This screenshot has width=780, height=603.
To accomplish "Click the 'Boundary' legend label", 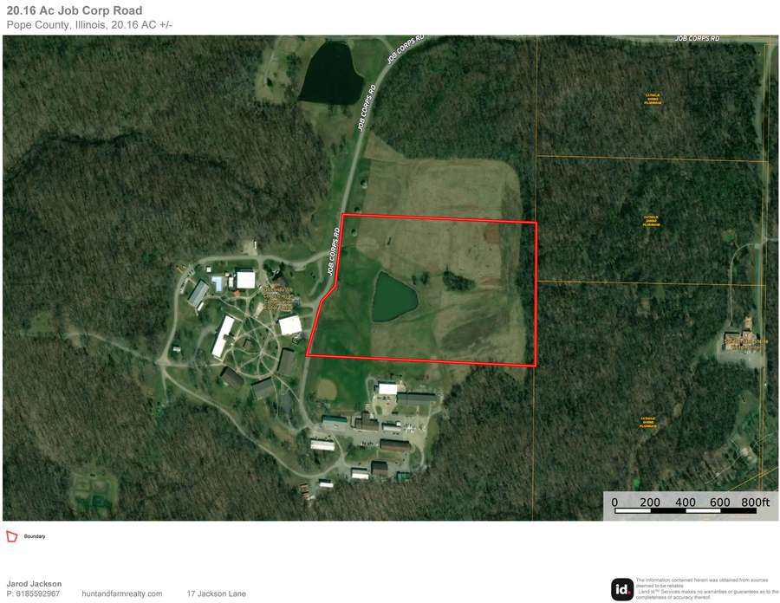I will click(x=35, y=536).
